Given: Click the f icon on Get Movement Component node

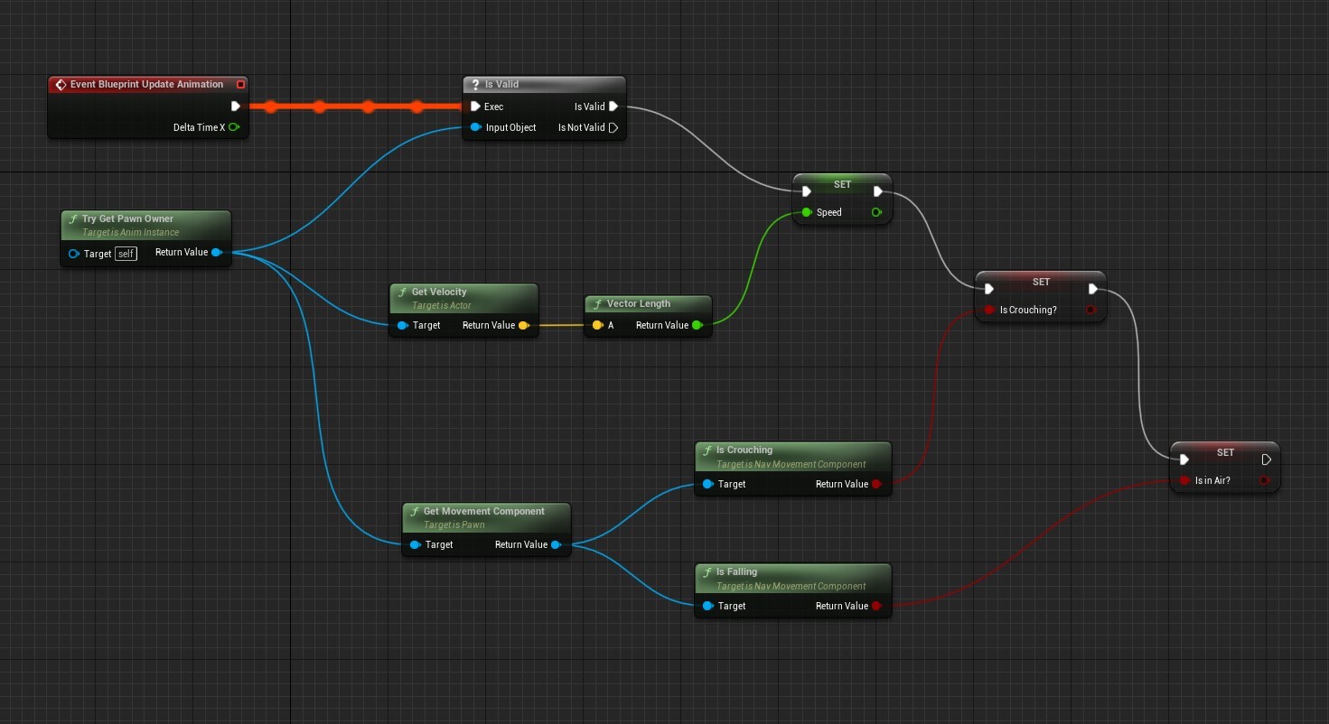Looking at the screenshot, I should pyautogui.click(x=416, y=511).
